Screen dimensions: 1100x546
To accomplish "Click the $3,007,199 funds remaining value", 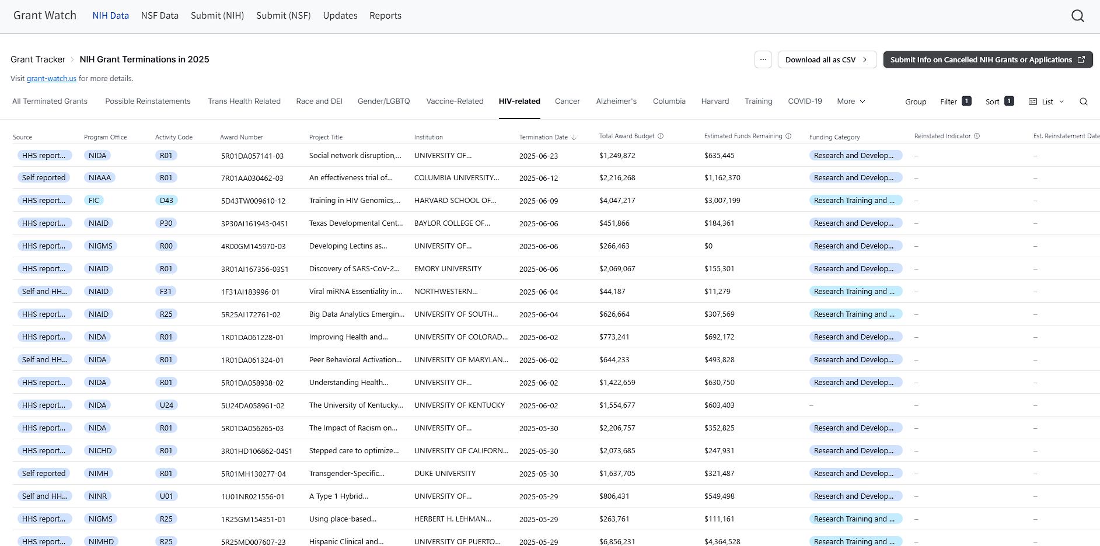I will [722, 200].
